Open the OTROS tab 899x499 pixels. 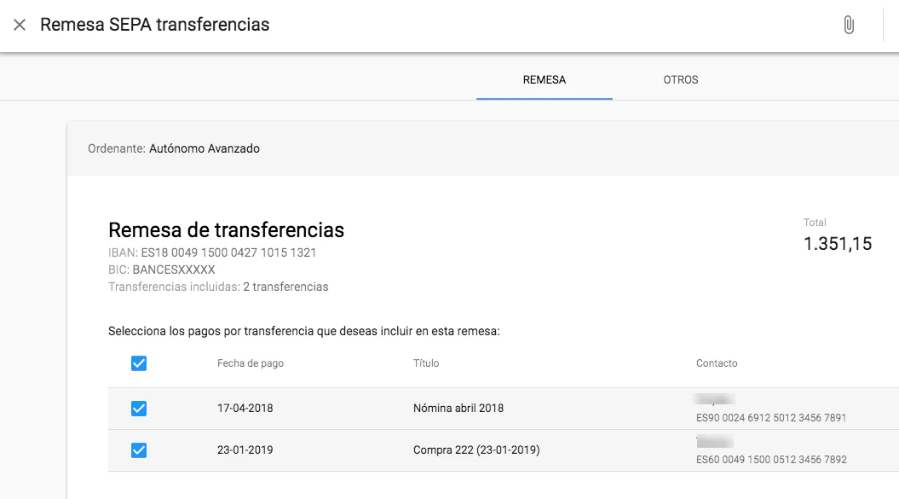point(680,80)
